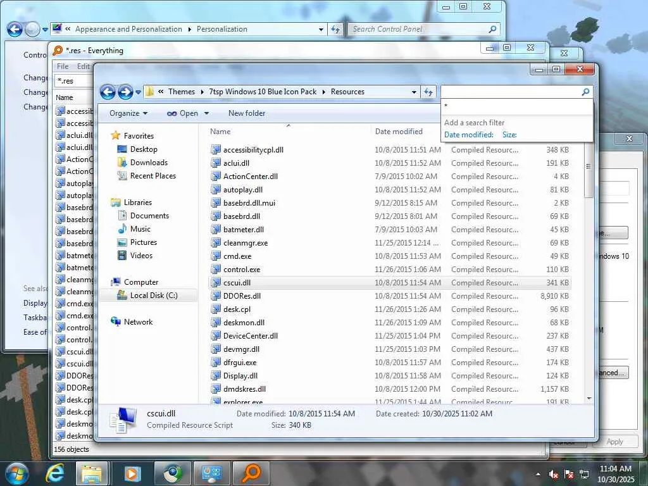This screenshot has height=486, width=648.
Task: Select the dfrgui.exe file name
Action: tap(240, 363)
